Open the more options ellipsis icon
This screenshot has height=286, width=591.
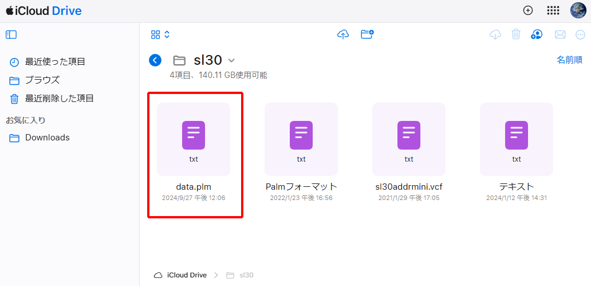point(581,35)
